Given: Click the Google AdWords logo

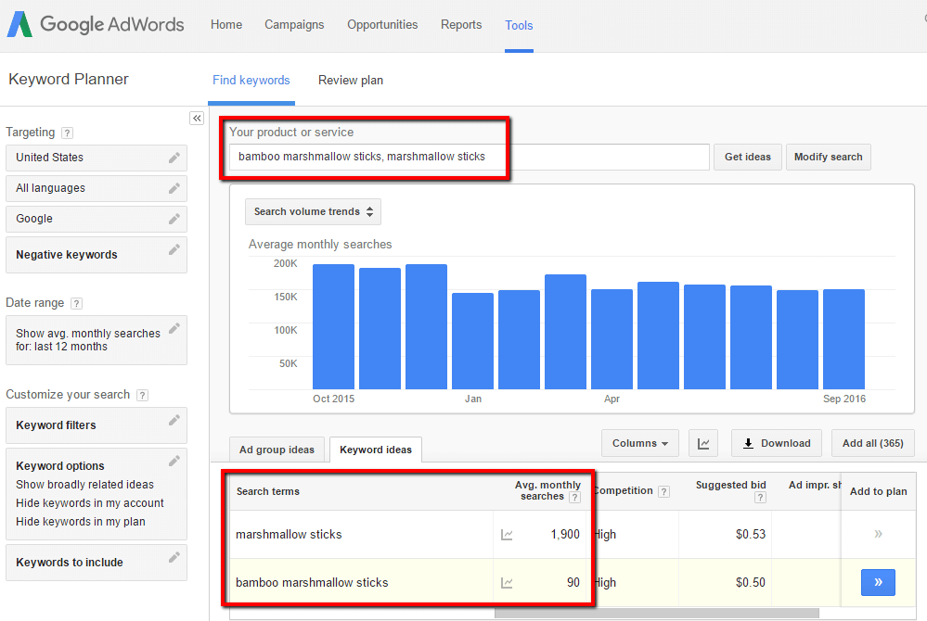Looking at the screenshot, I should pos(96,25).
